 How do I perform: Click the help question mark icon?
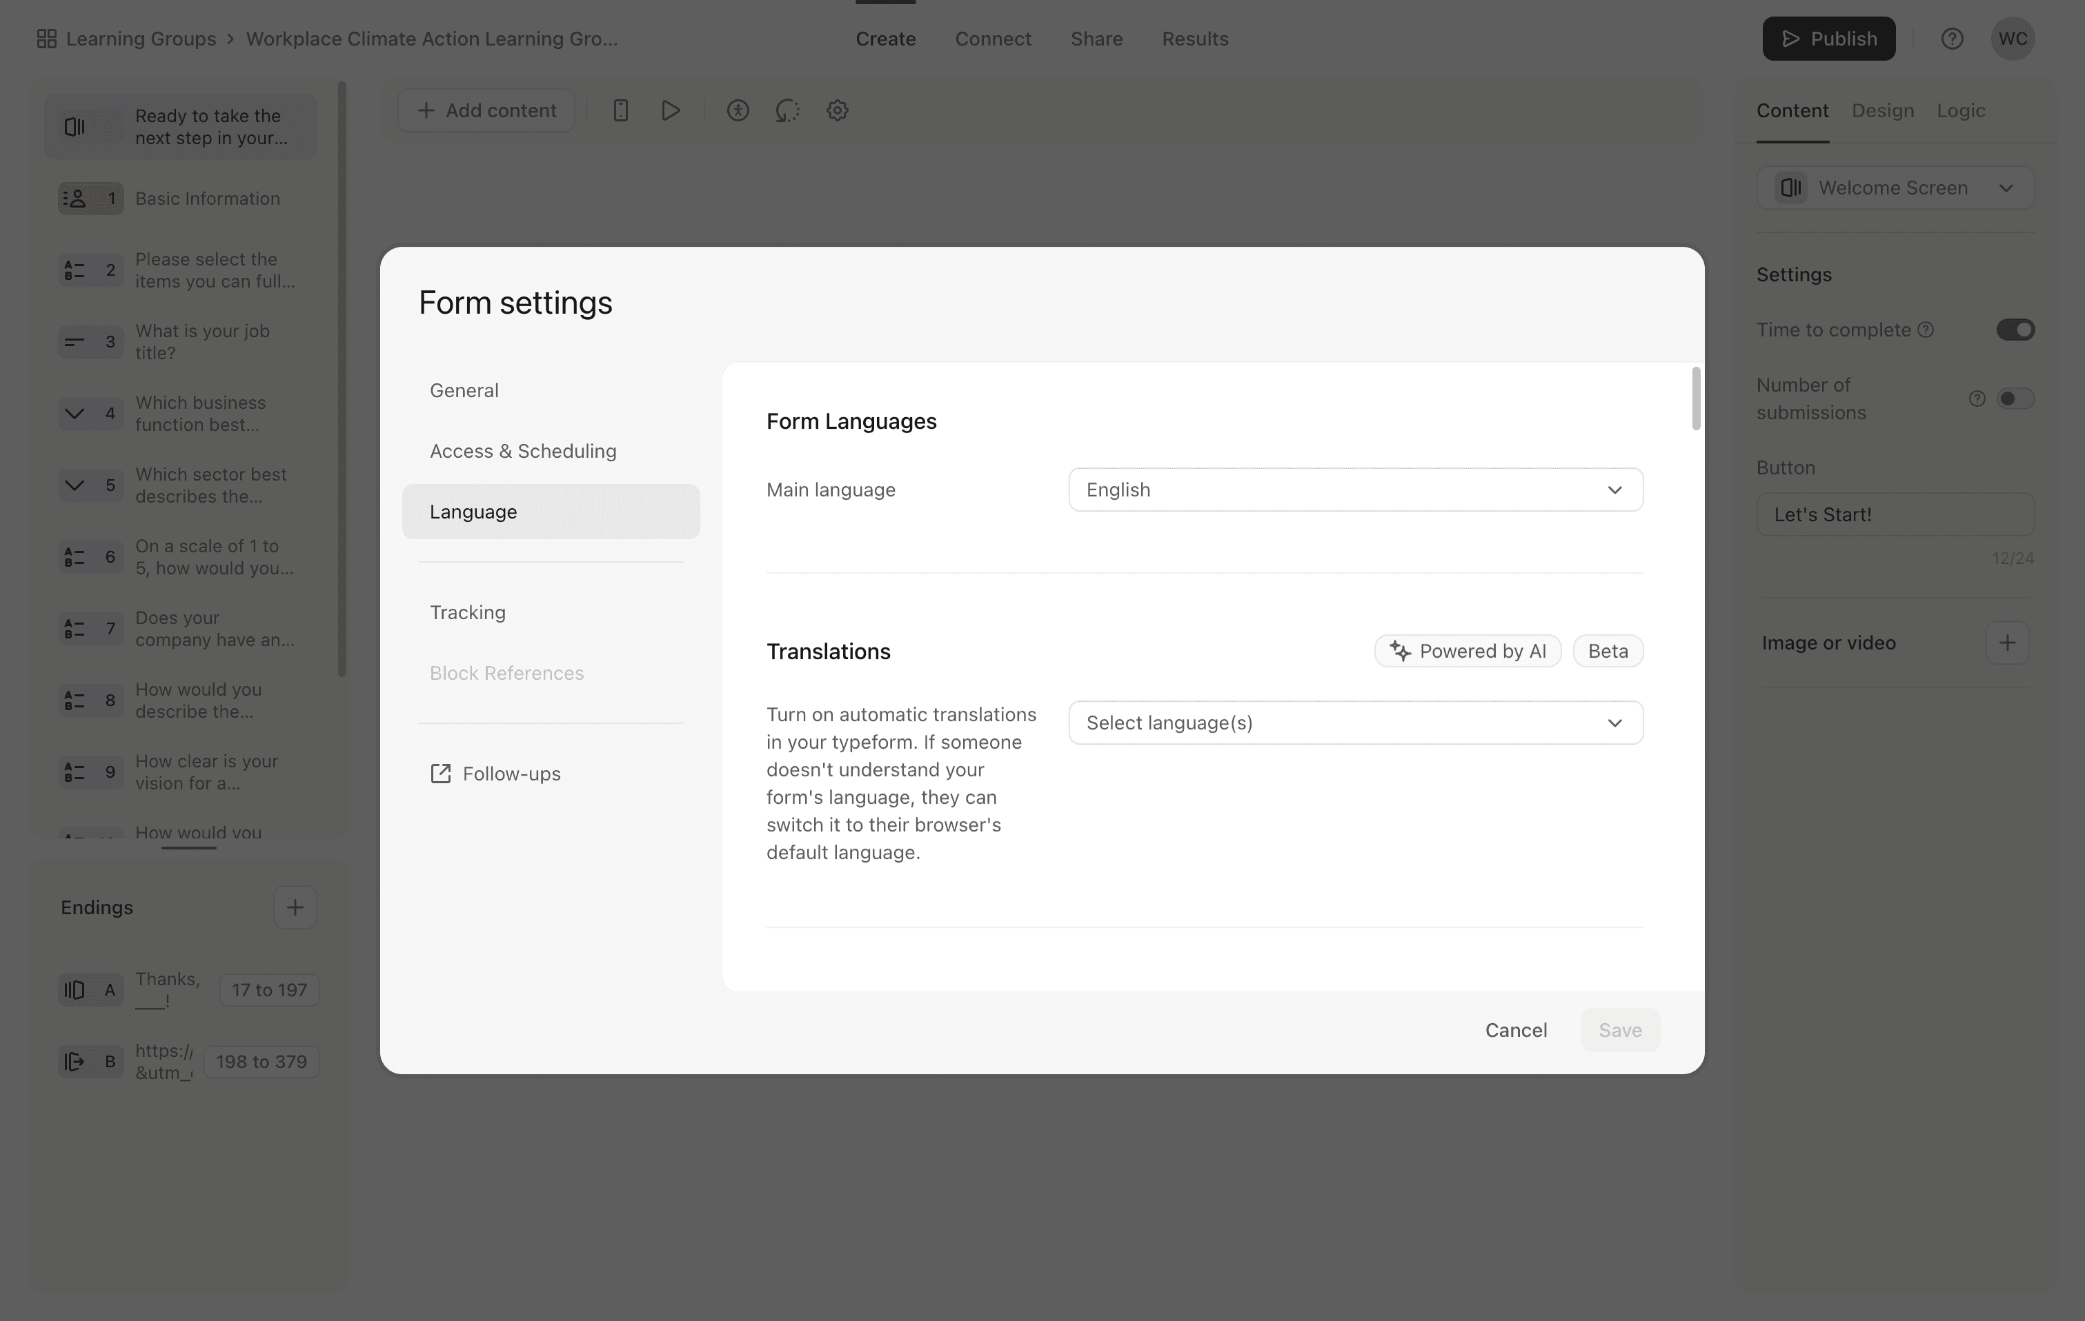point(1952,39)
